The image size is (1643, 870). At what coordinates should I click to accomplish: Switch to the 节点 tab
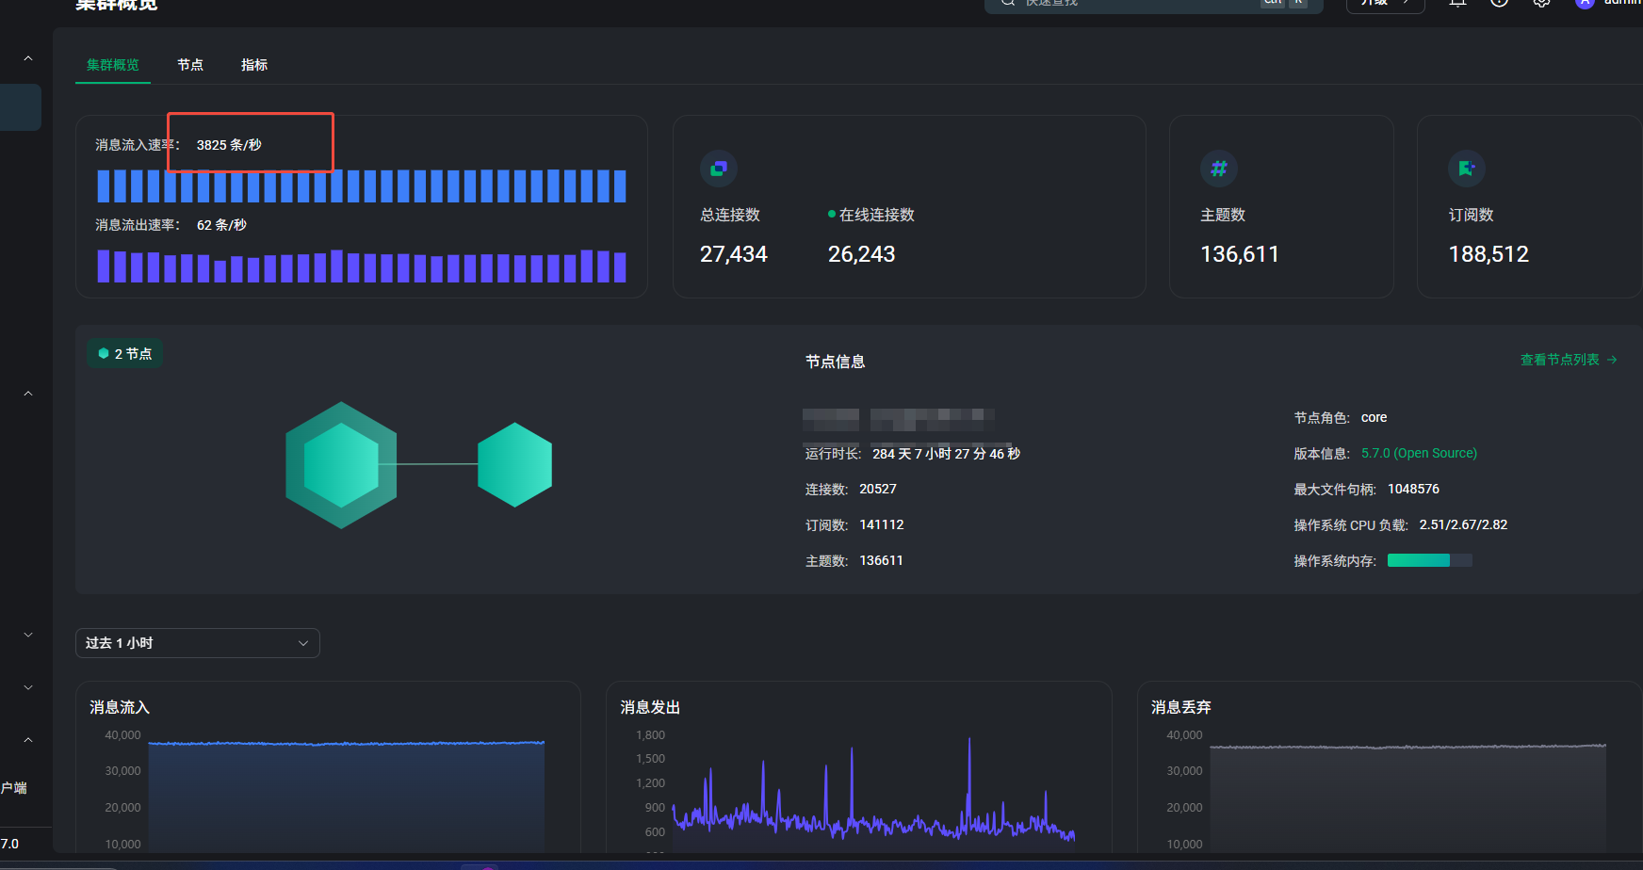(190, 65)
